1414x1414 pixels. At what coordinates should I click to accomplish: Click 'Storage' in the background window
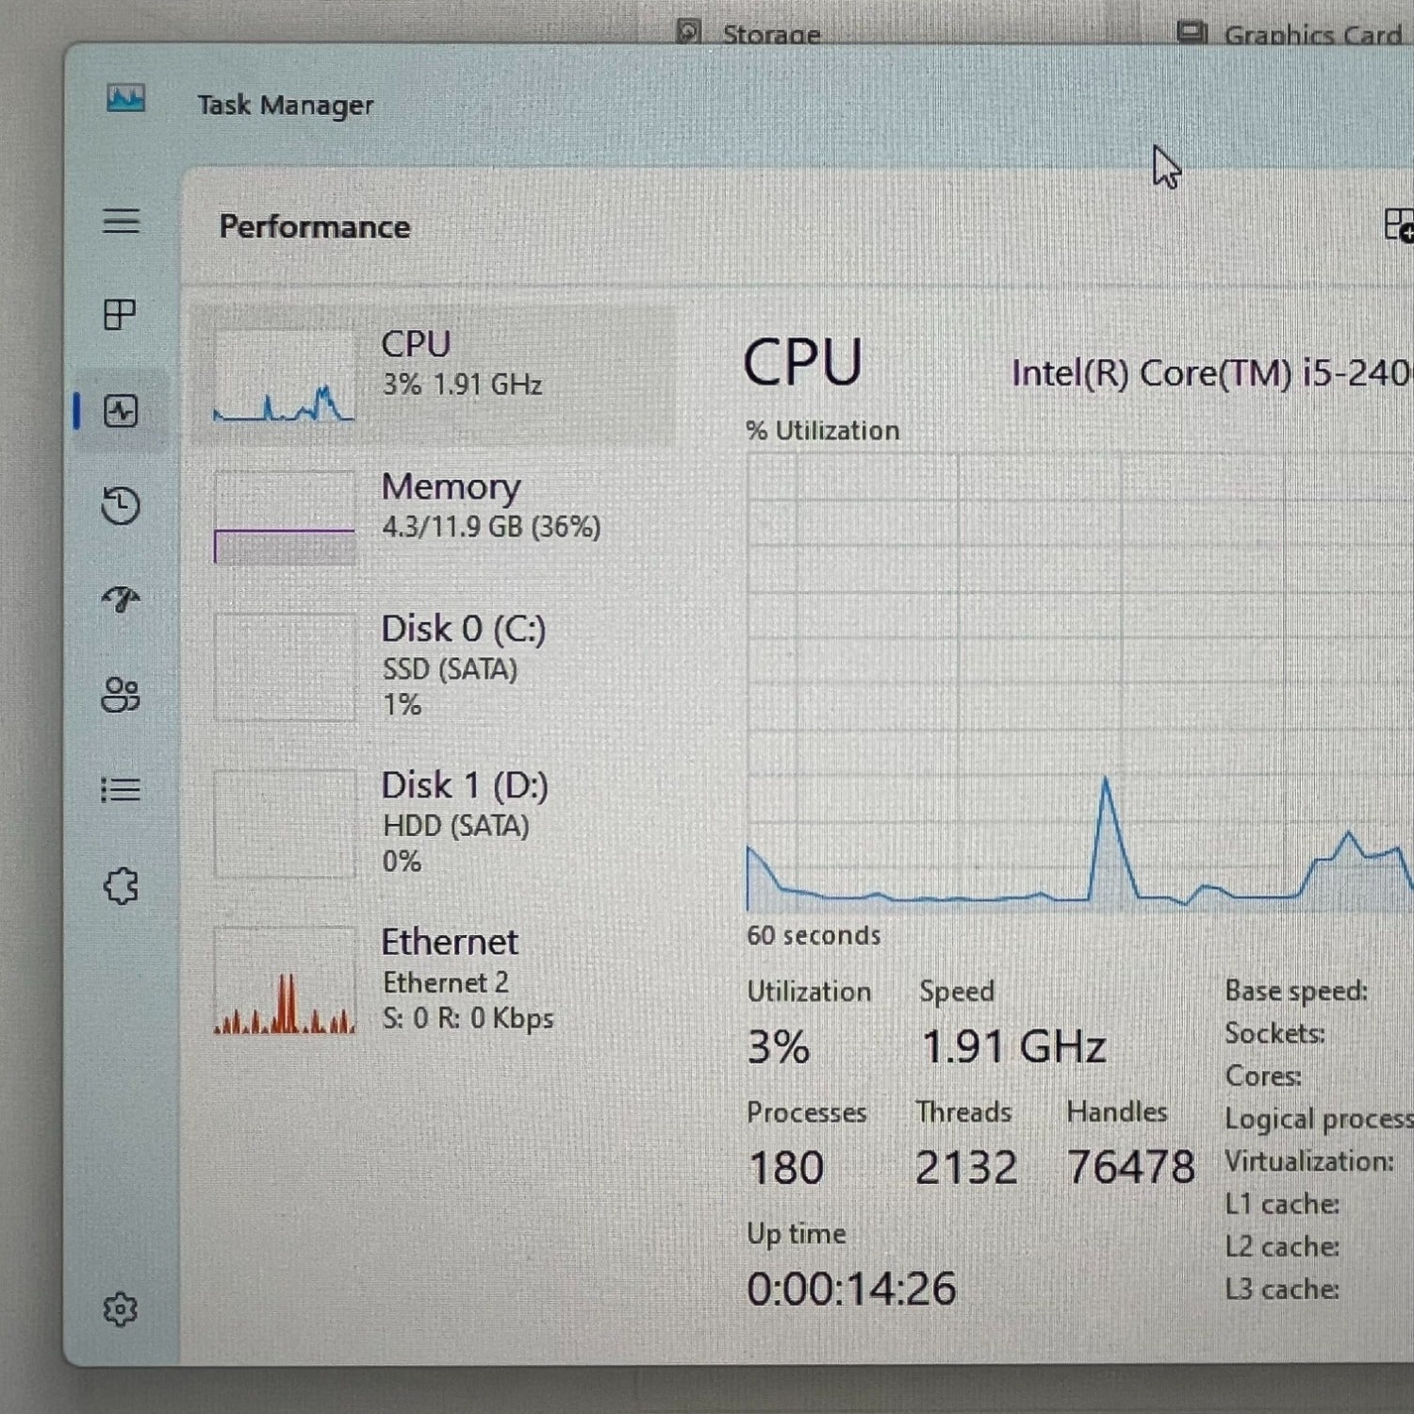pos(771,35)
